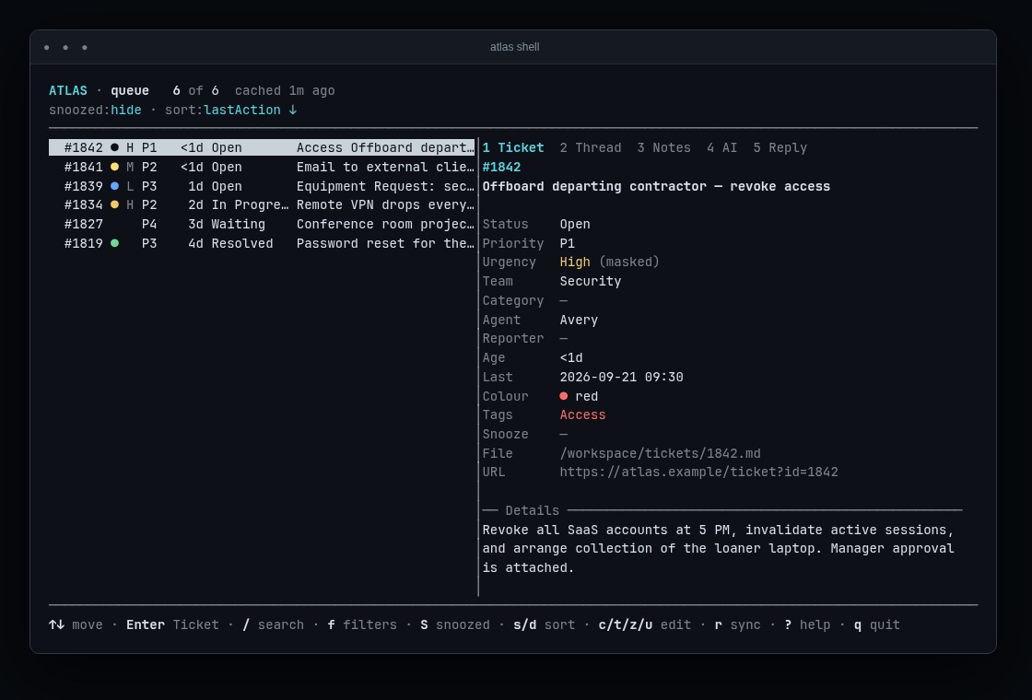Image resolution: width=1032 pixels, height=700 pixels.
Task: Click the sort direction down arrow
Action: pos(293,110)
